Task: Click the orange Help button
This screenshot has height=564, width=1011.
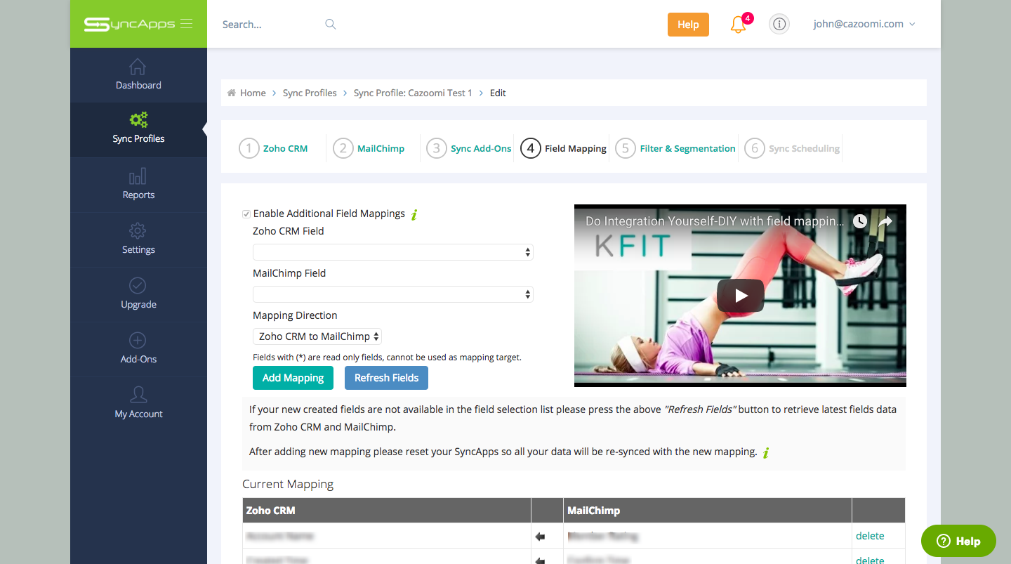Action: (x=688, y=25)
